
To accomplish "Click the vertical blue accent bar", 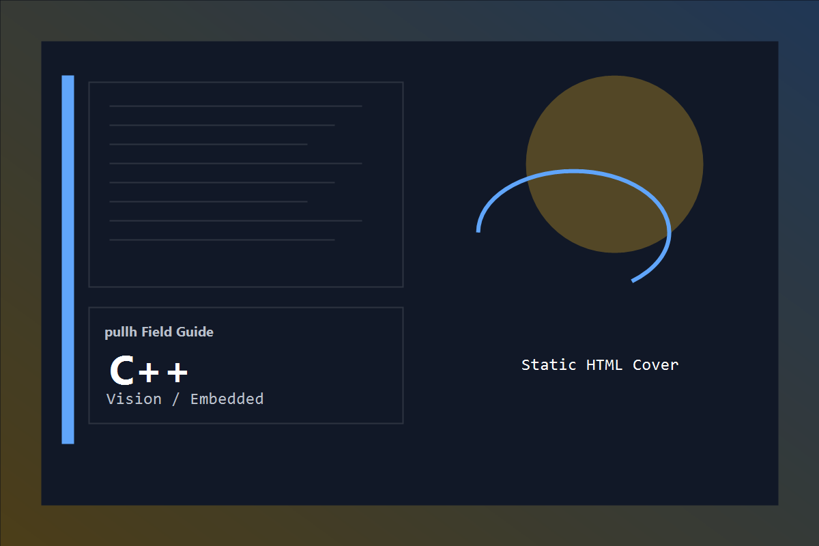I will click(x=68, y=259).
